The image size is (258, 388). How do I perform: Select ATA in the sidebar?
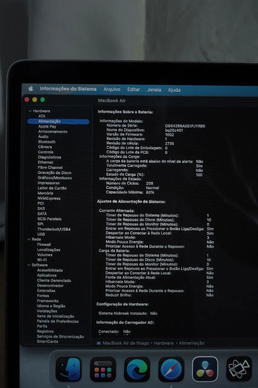42,116
